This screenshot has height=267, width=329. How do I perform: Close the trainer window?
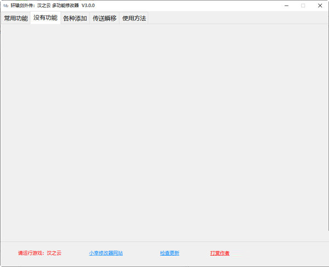point(320,5)
